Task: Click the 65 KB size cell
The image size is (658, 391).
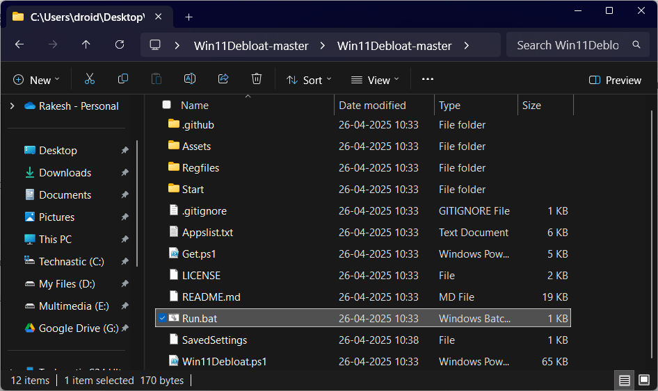Action: point(555,361)
